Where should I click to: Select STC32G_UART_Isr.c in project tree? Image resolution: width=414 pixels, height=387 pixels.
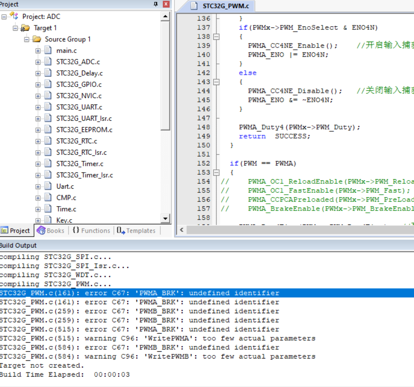tap(84, 119)
